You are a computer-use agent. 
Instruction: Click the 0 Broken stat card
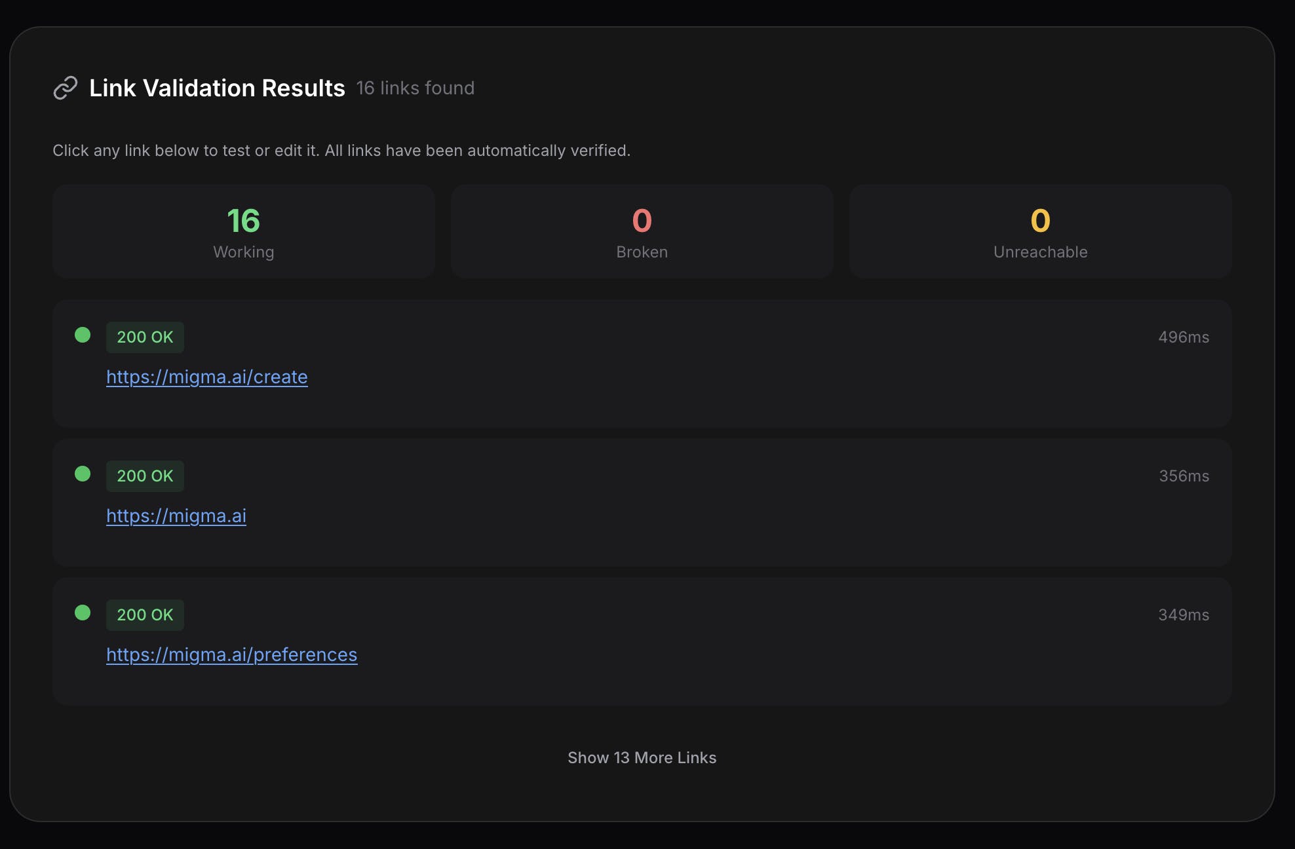click(x=642, y=231)
